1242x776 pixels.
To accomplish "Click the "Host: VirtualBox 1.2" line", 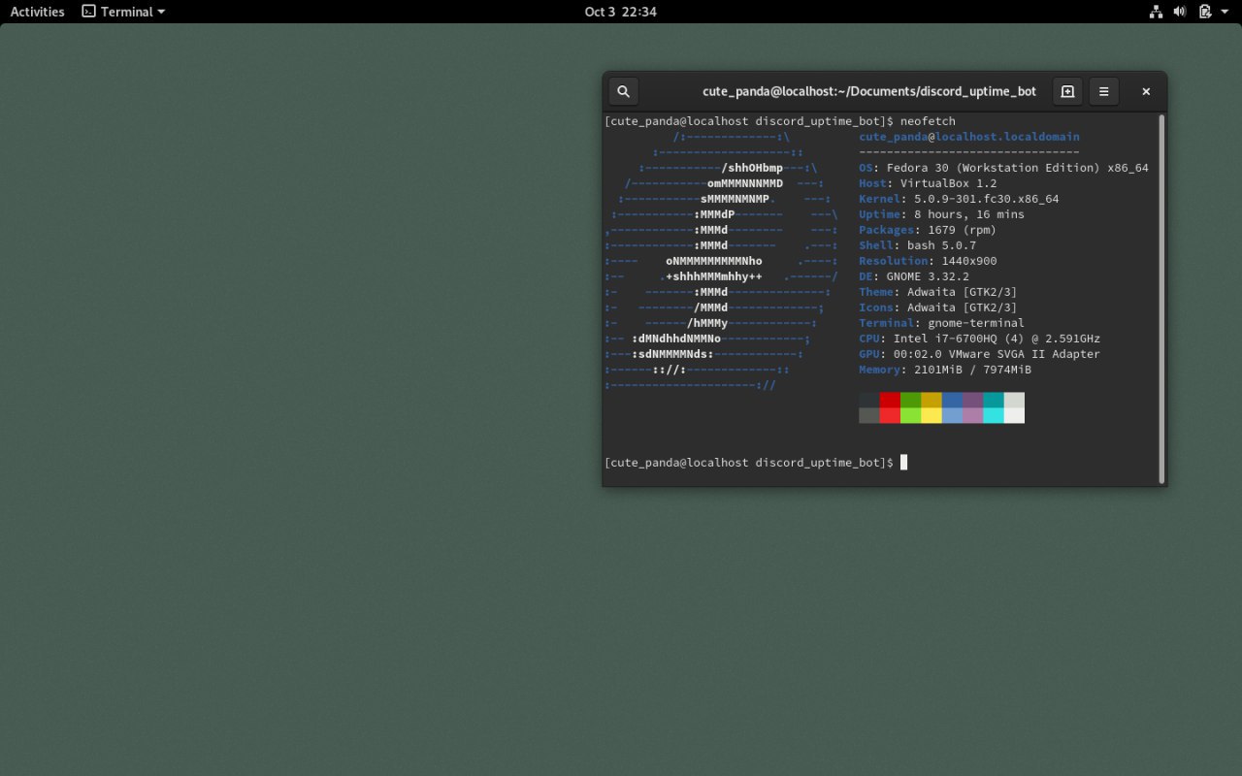I will [x=928, y=183].
